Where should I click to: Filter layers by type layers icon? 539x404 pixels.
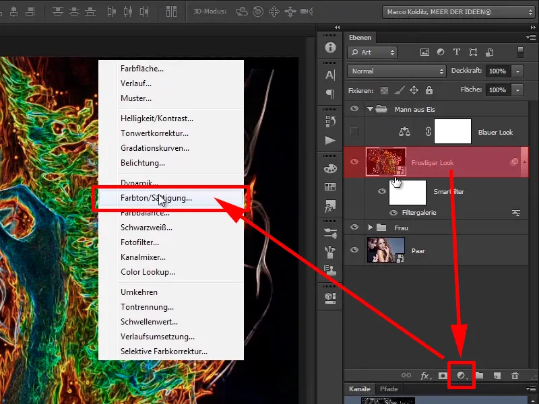[457, 52]
